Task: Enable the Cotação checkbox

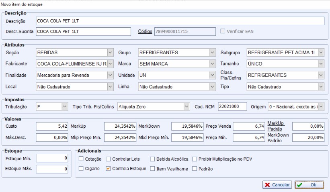Action: coord(82,159)
